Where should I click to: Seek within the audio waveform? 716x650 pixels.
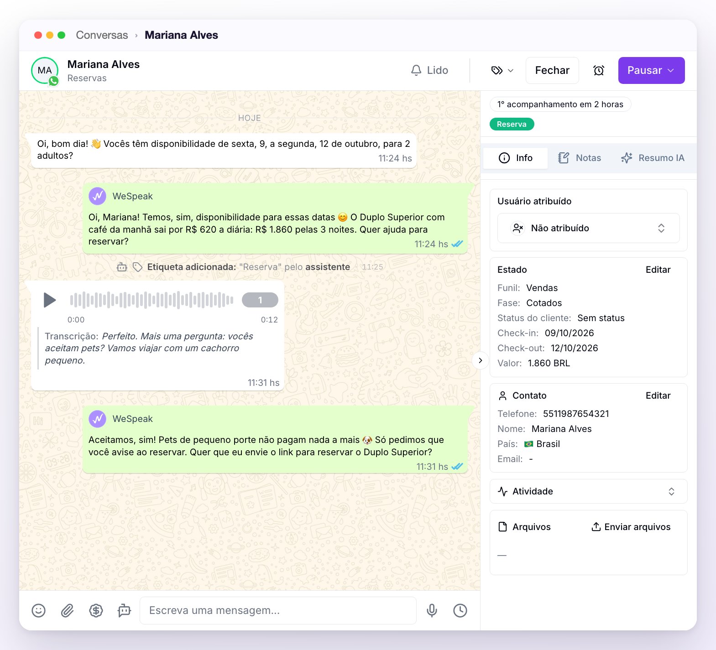[152, 300]
